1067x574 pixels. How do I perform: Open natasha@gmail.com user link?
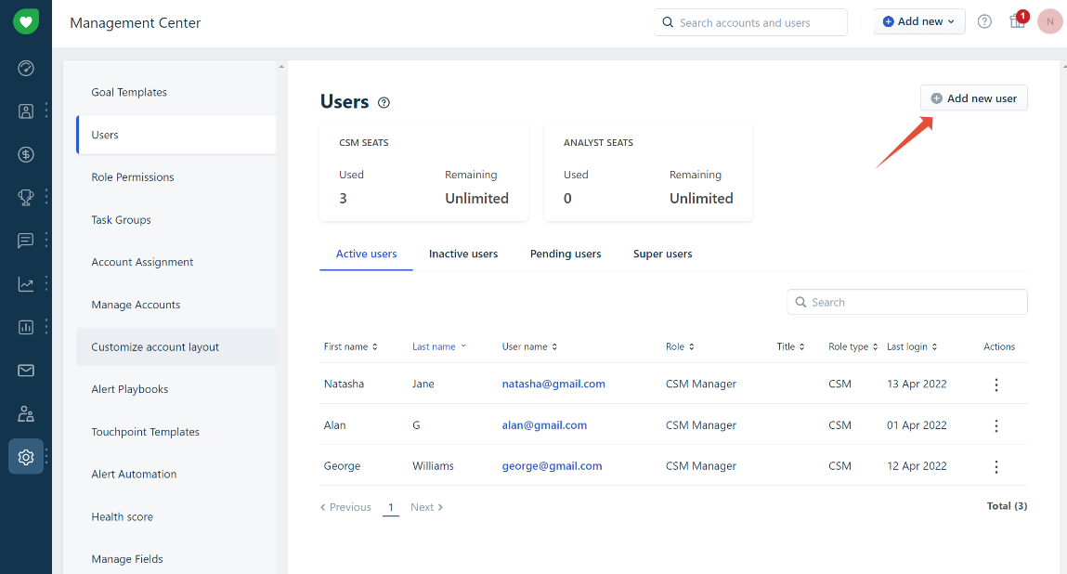pos(553,384)
